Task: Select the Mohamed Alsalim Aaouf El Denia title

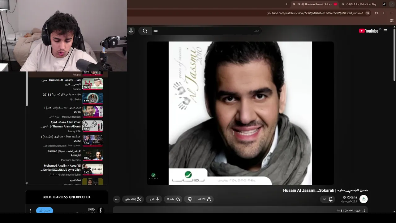Action: pos(61,168)
